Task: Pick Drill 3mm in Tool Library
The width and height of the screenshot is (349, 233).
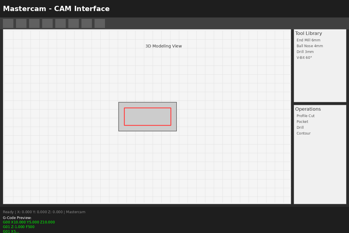Action: (305, 52)
